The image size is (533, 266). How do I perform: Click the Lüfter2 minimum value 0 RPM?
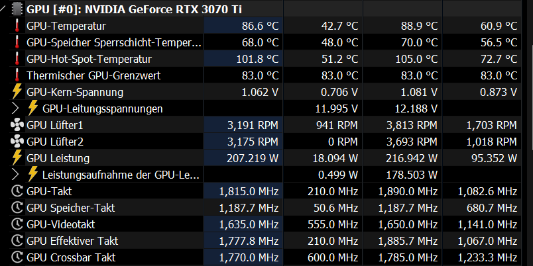coord(343,142)
